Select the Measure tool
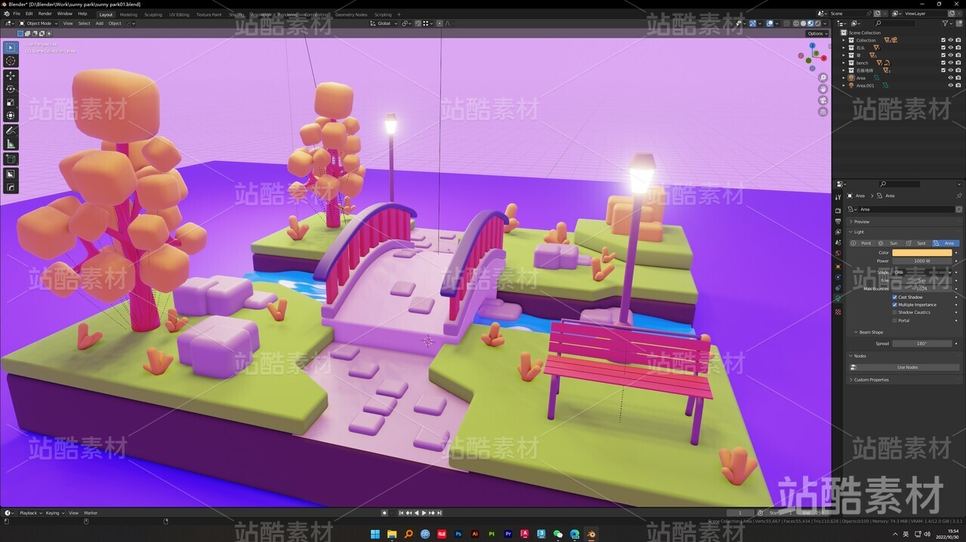The width and height of the screenshot is (966, 542). click(11, 144)
